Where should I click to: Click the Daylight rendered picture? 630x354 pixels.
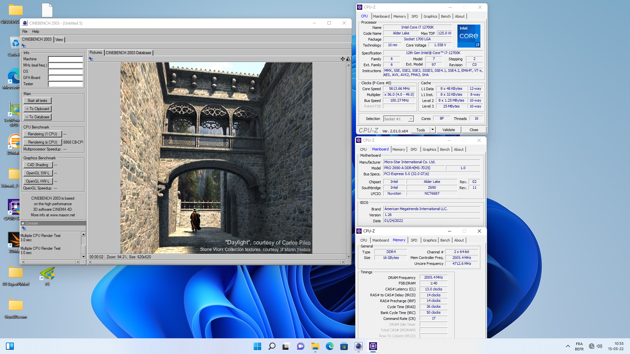pyautogui.click(x=216, y=158)
